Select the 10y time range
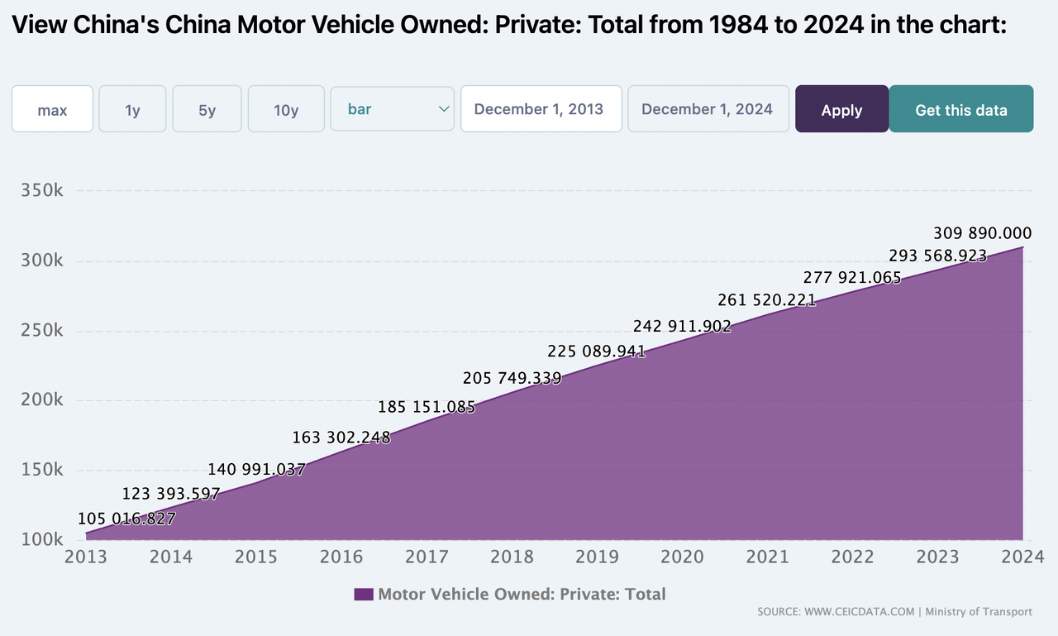This screenshot has height=636, width=1058. pos(285,109)
